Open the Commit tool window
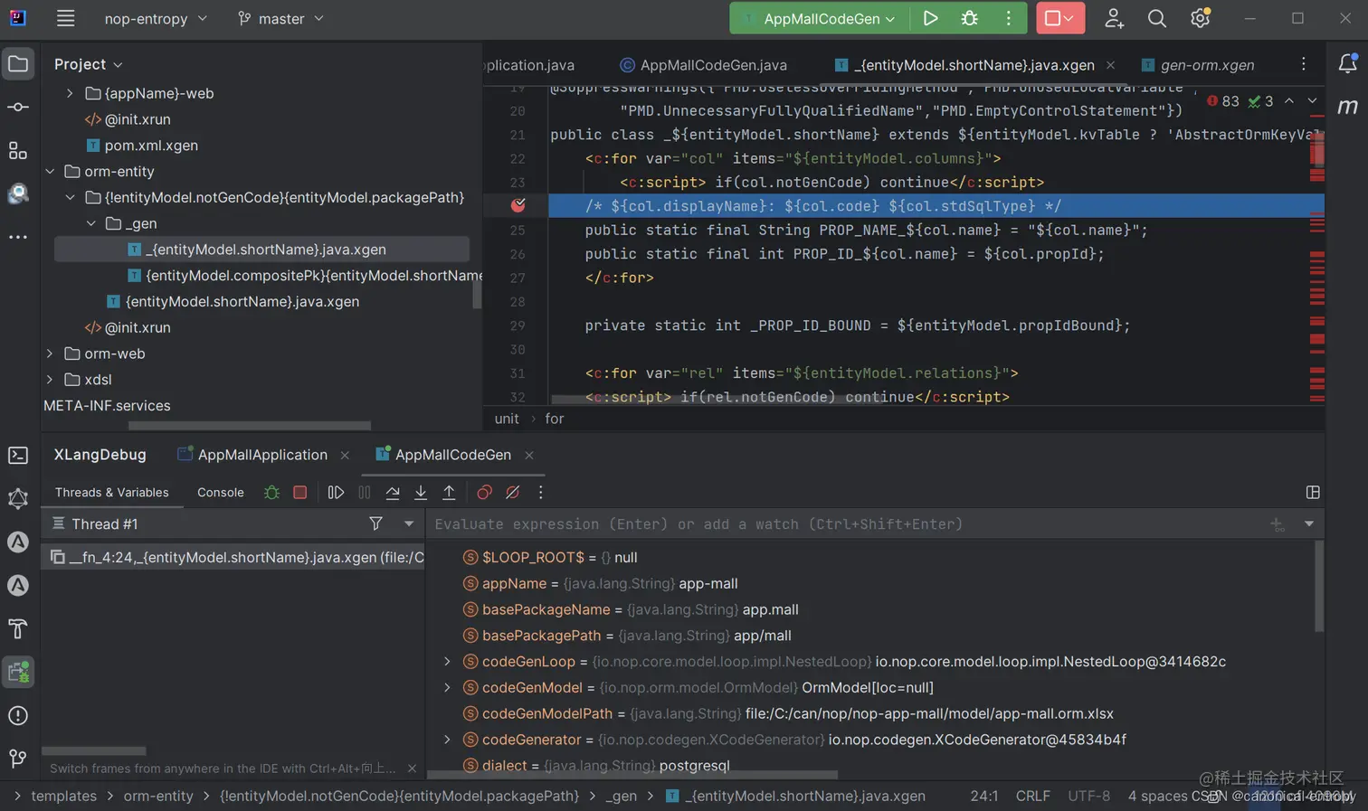This screenshot has width=1368, height=811. point(18,107)
